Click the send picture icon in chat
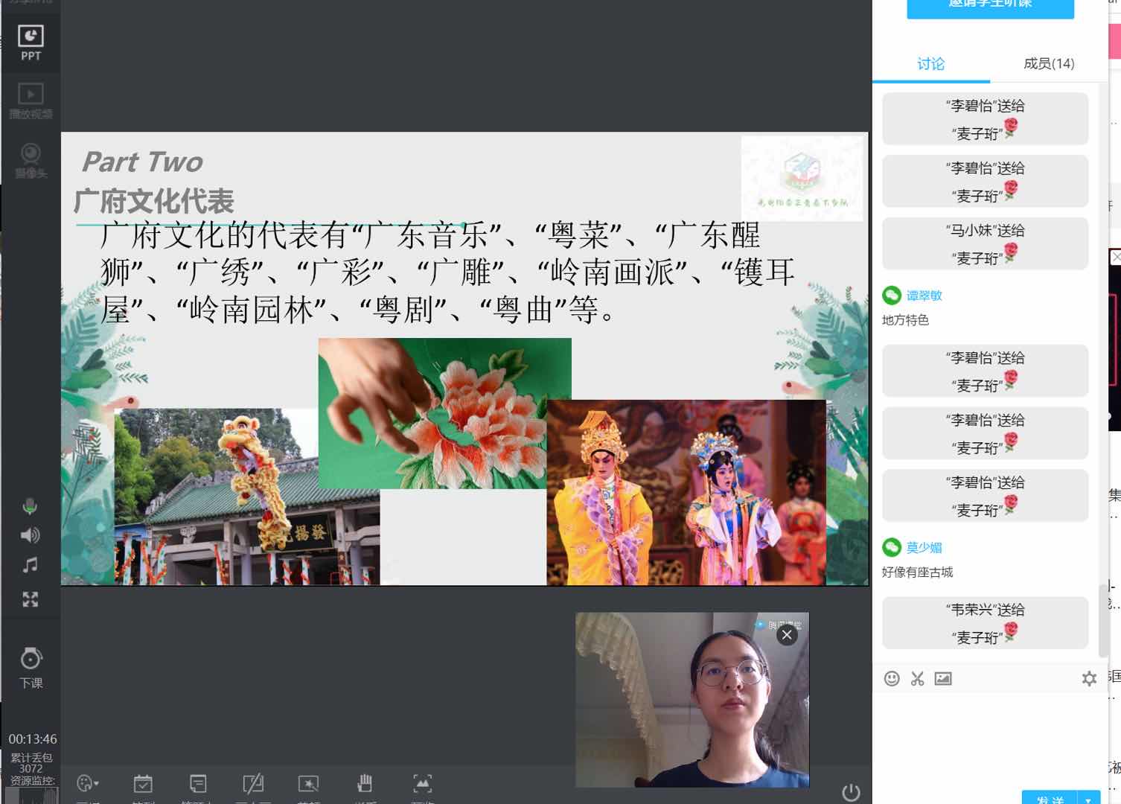 pos(943,678)
